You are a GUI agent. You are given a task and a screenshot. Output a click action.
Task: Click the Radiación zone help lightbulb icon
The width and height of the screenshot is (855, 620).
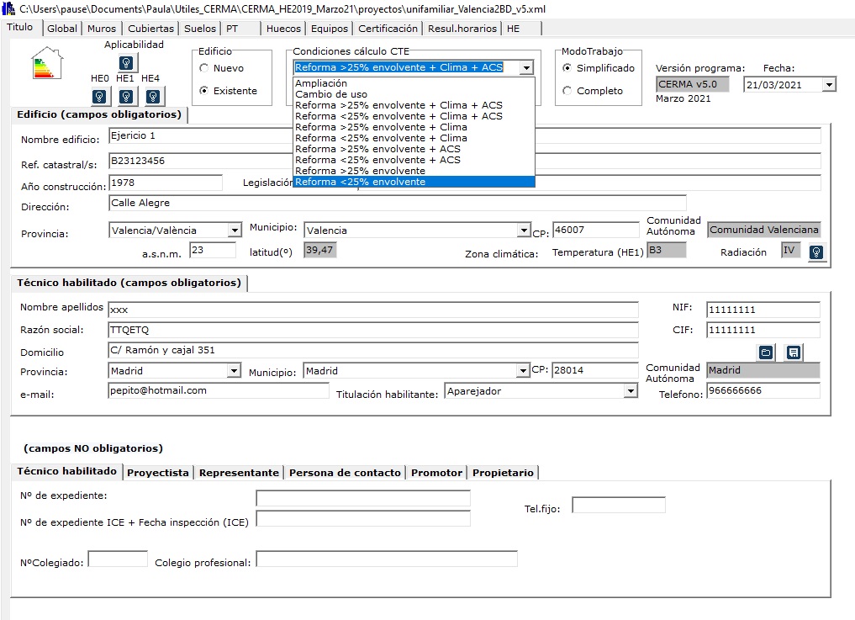815,252
